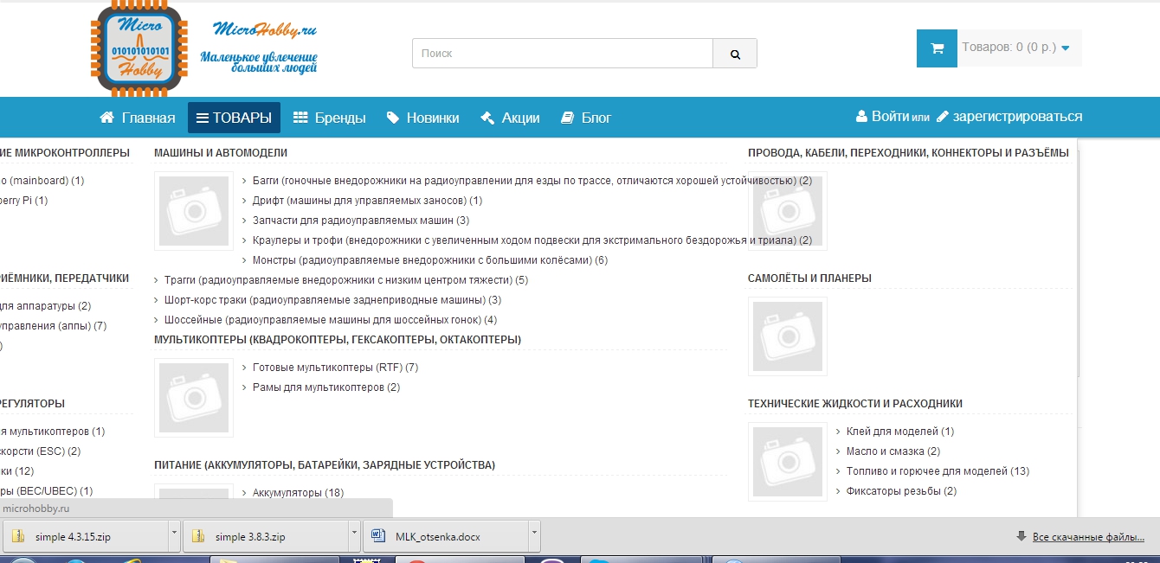Open Новинки with tag icon

coord(422,118)
